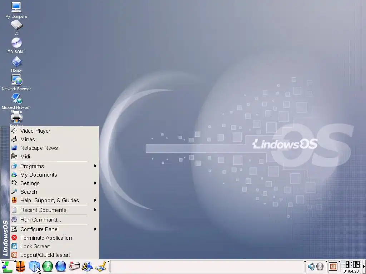366x274 pixels.
Task: Click the 01/04/23 date text
Action: (x=351, y=271)
